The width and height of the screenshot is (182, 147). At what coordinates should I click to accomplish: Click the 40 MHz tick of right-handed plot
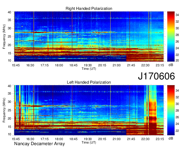pyautogui.click(x=9, y=12)
